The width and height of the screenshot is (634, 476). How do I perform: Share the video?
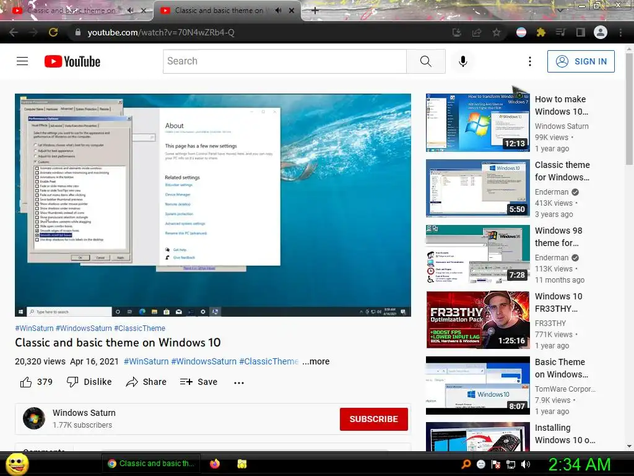click(x=146, y=382)
